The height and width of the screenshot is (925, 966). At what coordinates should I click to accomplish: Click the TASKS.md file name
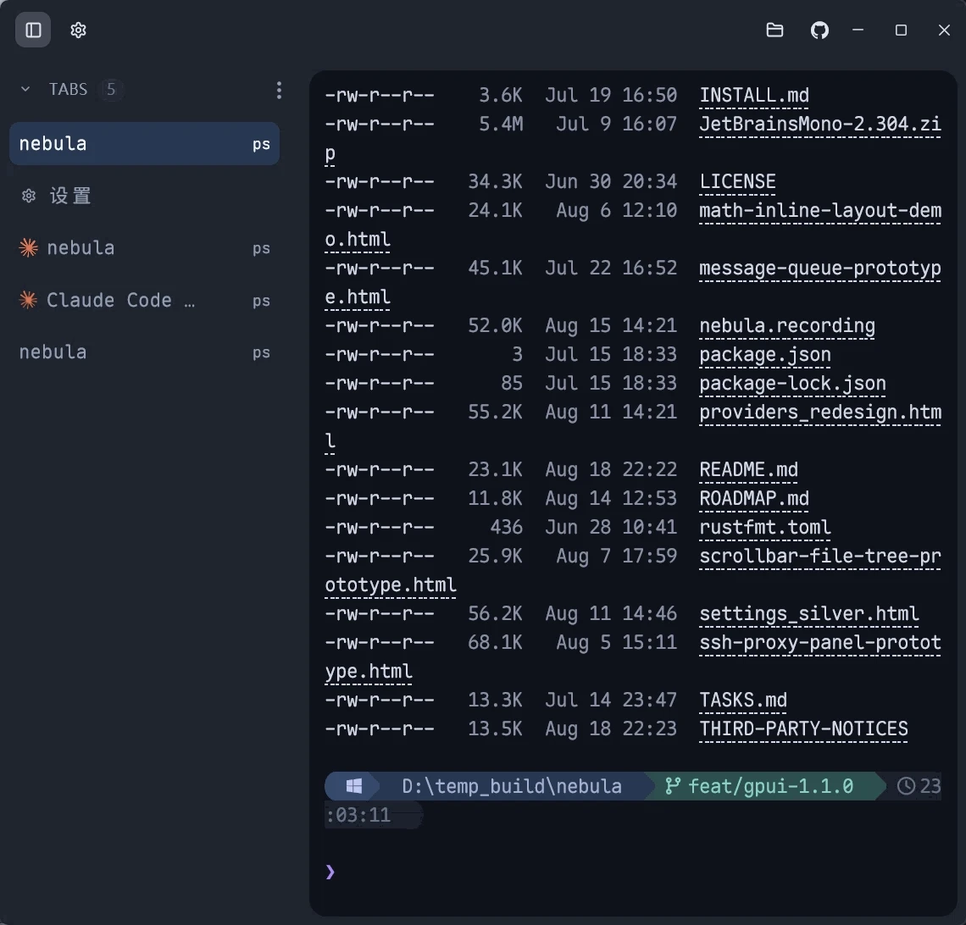pos(743,701)
